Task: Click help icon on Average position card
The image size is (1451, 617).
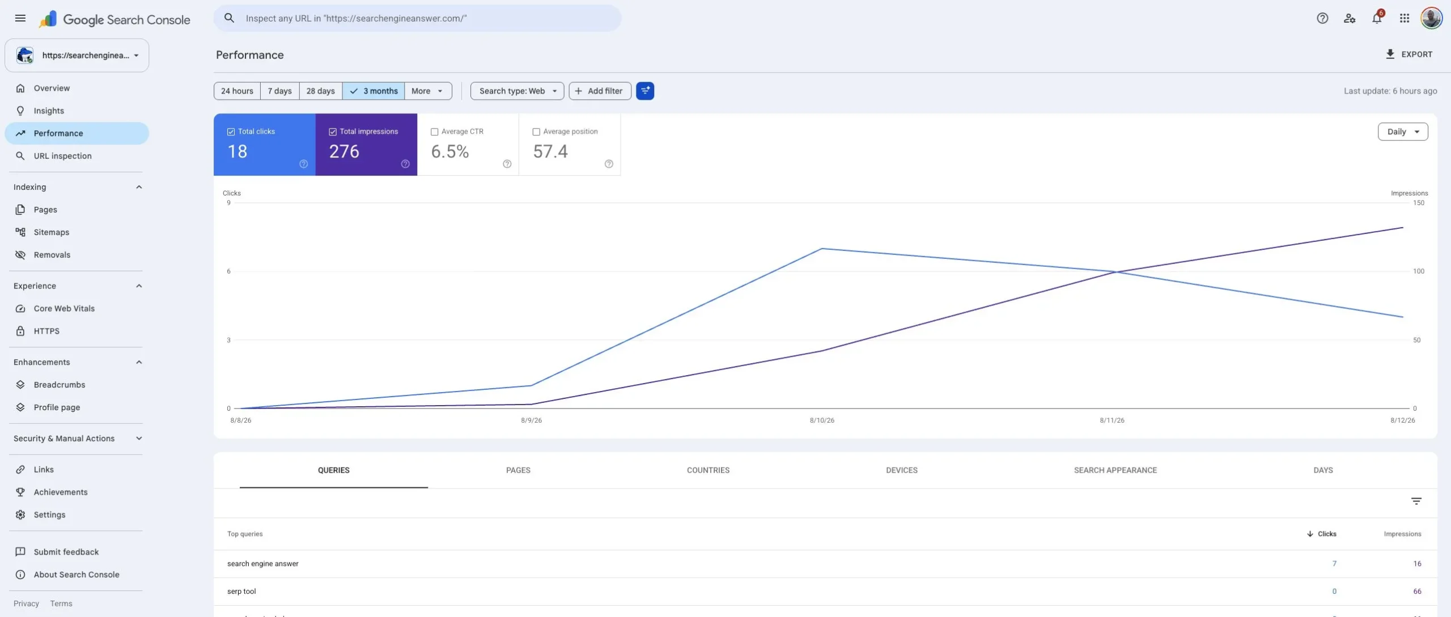Action: (x=609, y=164)
